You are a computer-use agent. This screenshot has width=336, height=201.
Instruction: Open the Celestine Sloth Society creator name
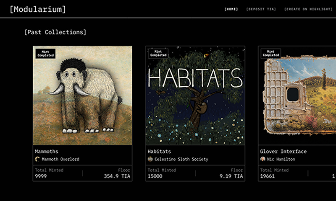click(181, 159)
